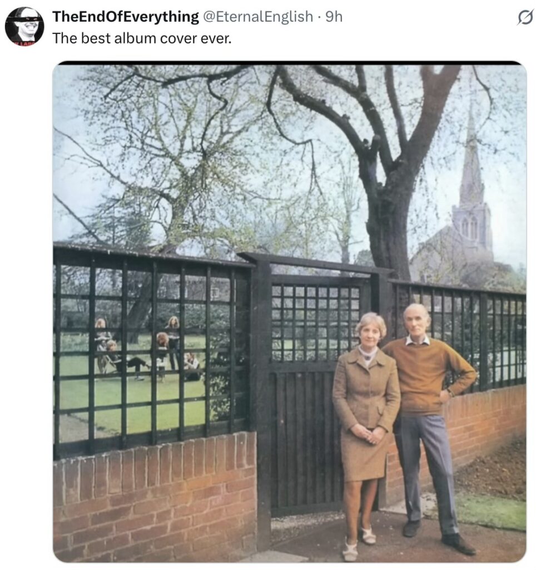Click the small lattice panel atop the gate
This screenshot has height=570, width=536.
315,323
